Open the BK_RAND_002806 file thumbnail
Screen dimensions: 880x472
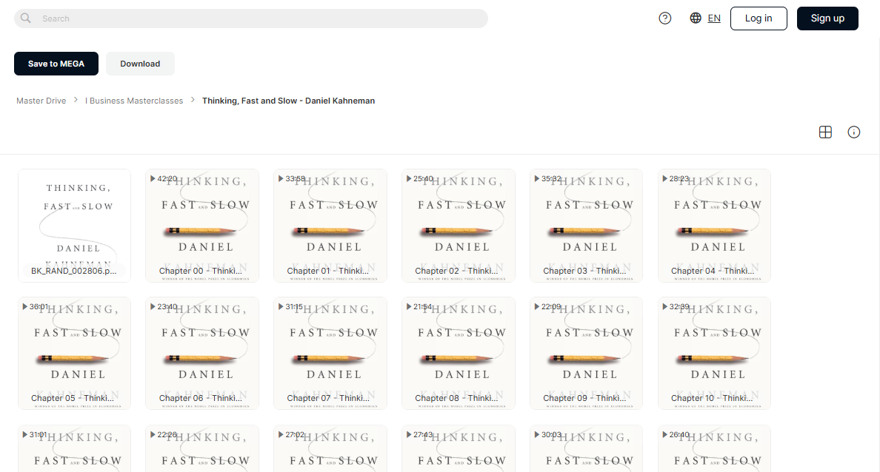pyautogui.click(x=74, y=226)
